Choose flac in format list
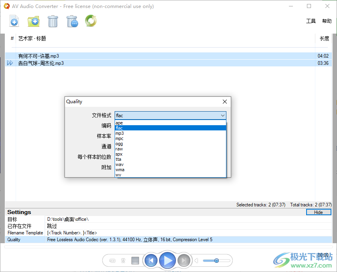 click(170, 128)
